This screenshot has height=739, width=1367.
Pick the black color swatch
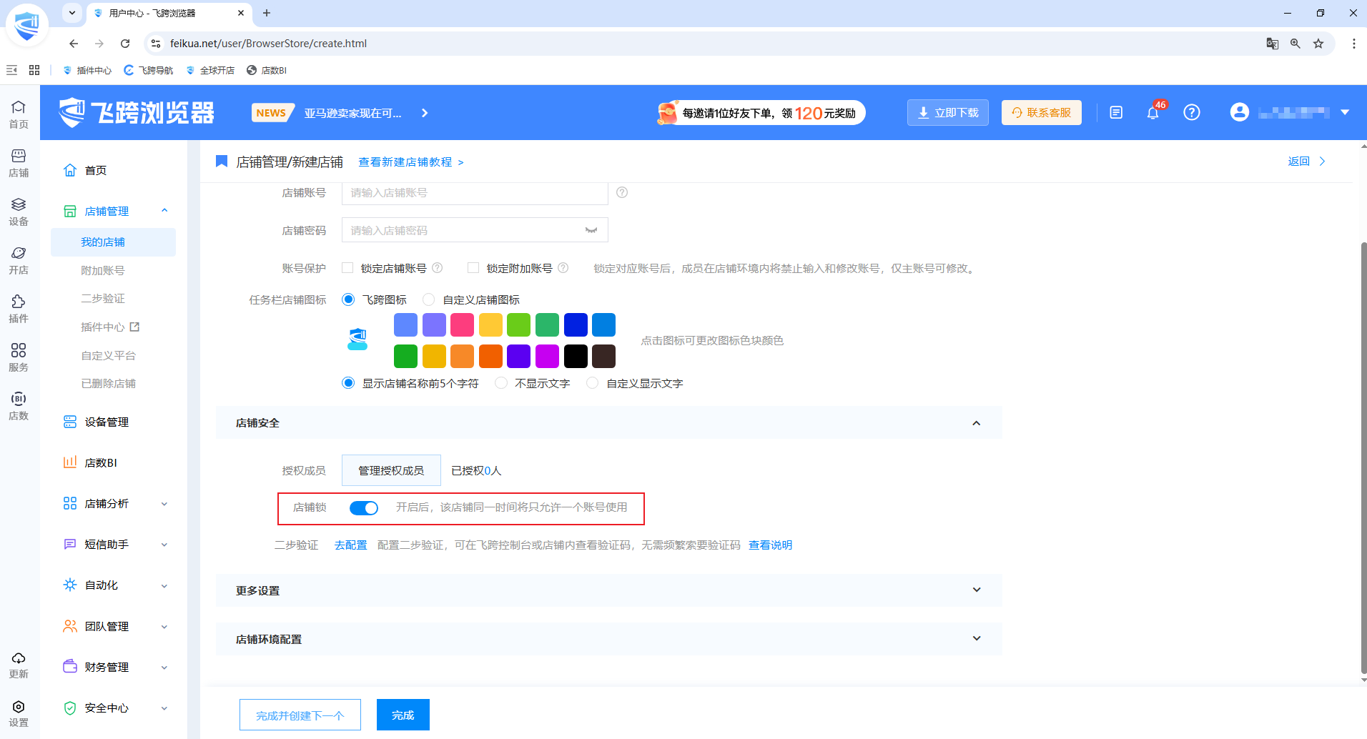[576, 356]
